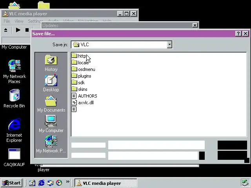Select Desktop in Save file places bar
The image size is (251, 188).
pos(51,83)
